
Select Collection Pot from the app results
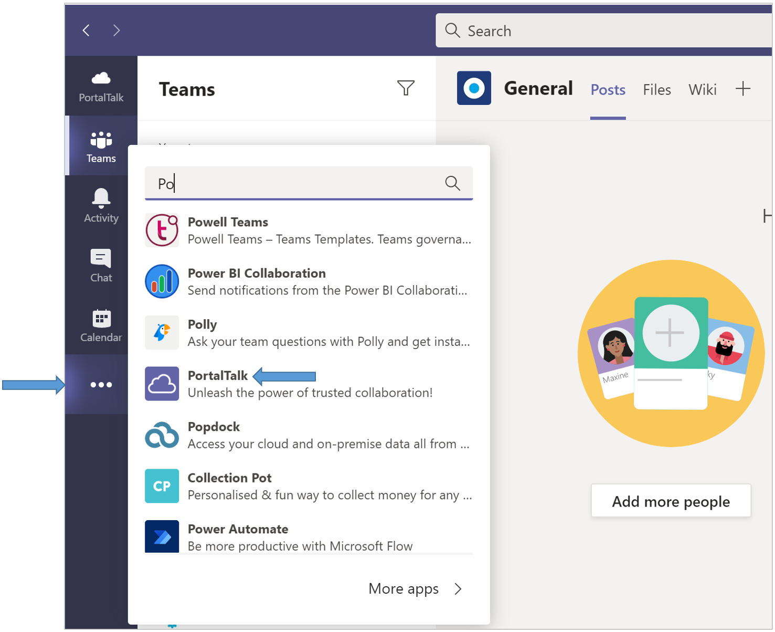coord(309,486)
